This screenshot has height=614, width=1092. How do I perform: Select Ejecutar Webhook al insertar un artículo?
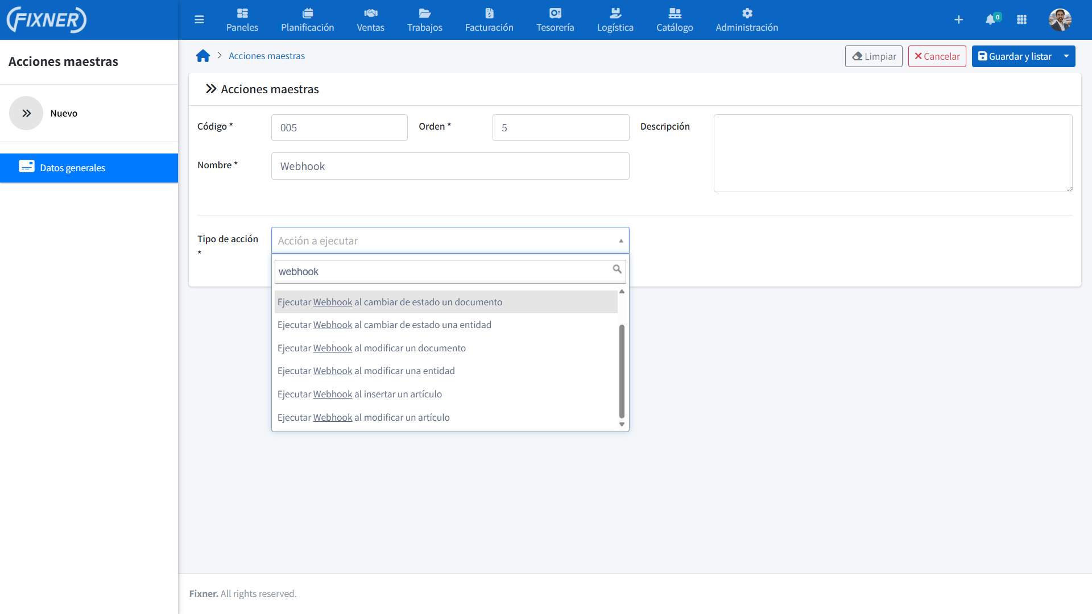point(359,394)
